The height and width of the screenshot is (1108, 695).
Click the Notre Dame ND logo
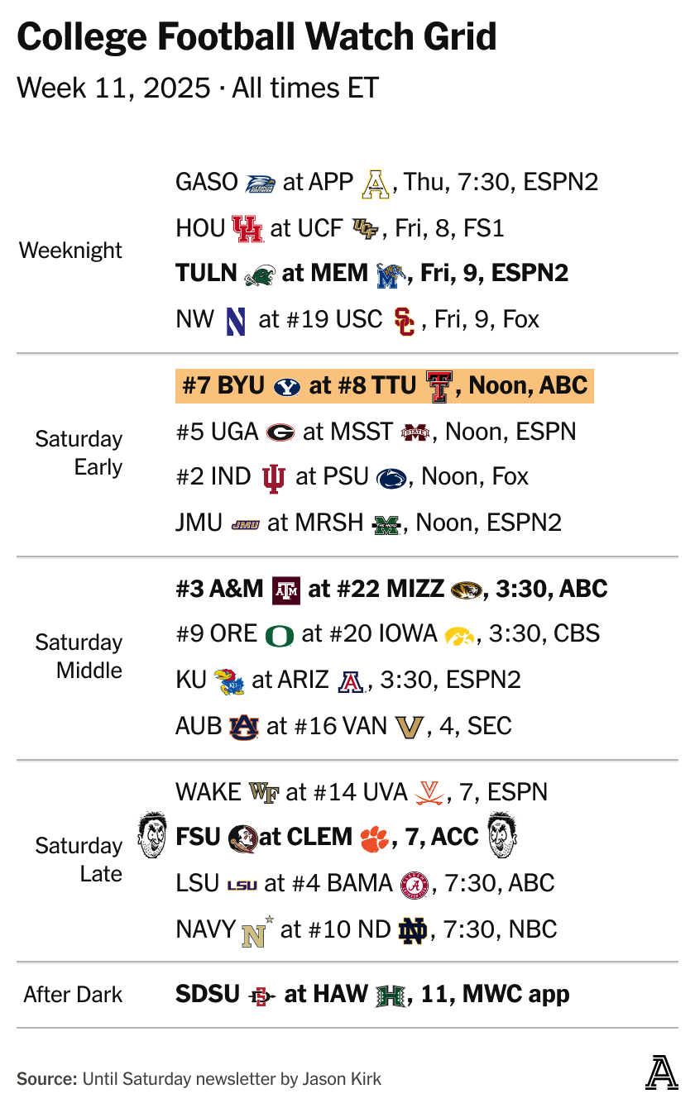pos(412,931)
